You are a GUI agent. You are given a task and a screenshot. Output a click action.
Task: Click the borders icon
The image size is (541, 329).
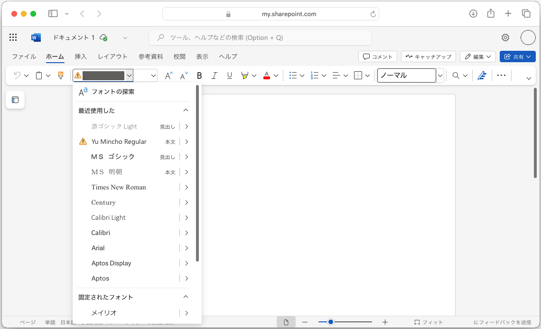pyautogui.click(x=358, y=75)
